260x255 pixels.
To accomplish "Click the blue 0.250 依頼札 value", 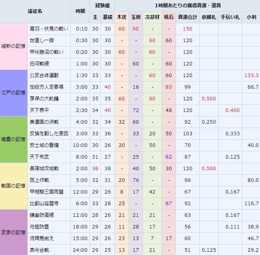I will [x=209, y=122].
